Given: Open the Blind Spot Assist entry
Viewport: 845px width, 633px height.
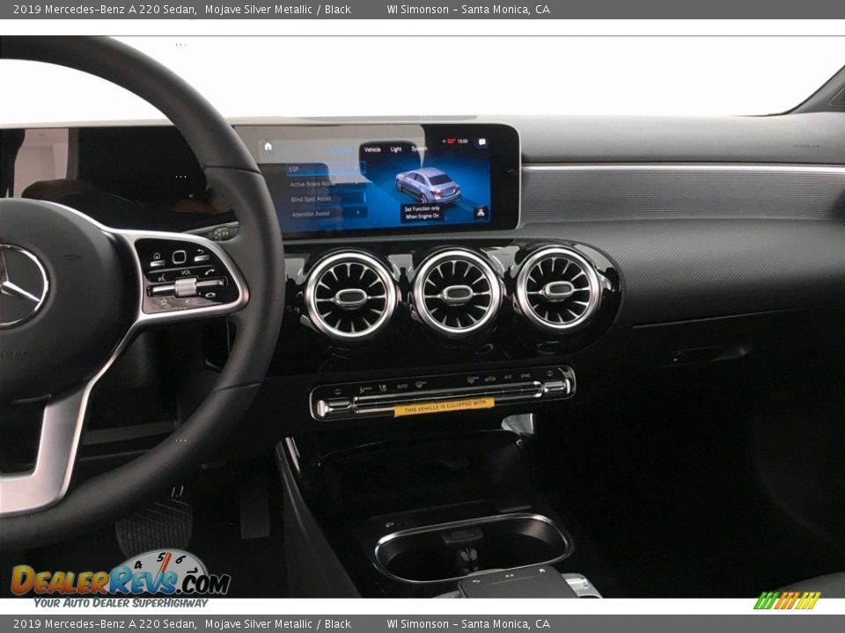Looking at the screenshot, I should [311, 198].
